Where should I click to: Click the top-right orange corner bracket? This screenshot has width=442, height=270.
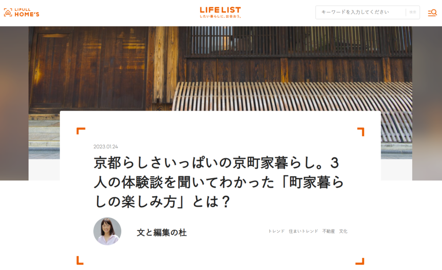[x=361, y=132]
